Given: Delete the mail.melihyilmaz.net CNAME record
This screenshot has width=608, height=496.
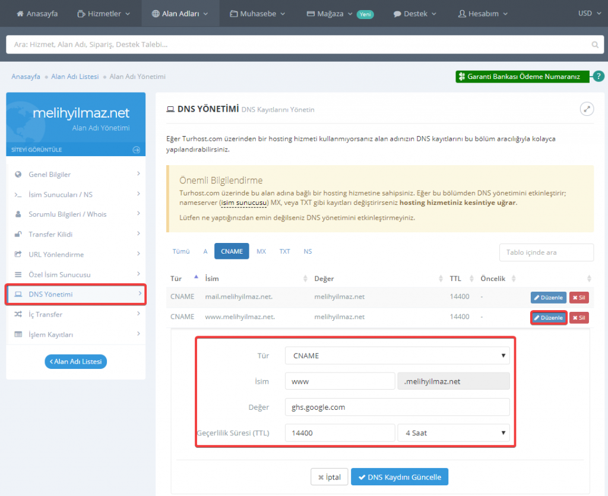Looking at the screenshot, I should tap(579, 298).
